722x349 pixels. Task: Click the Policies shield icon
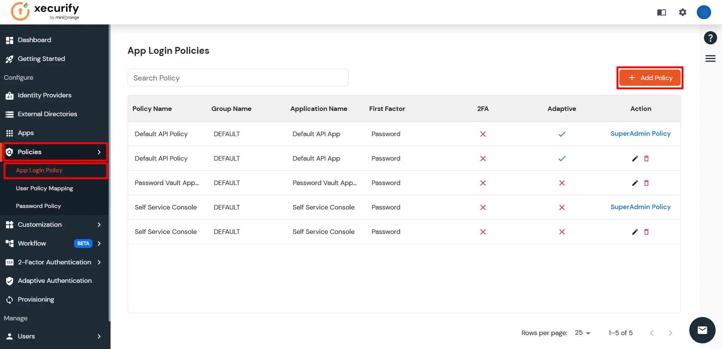[x=9, y=152]
